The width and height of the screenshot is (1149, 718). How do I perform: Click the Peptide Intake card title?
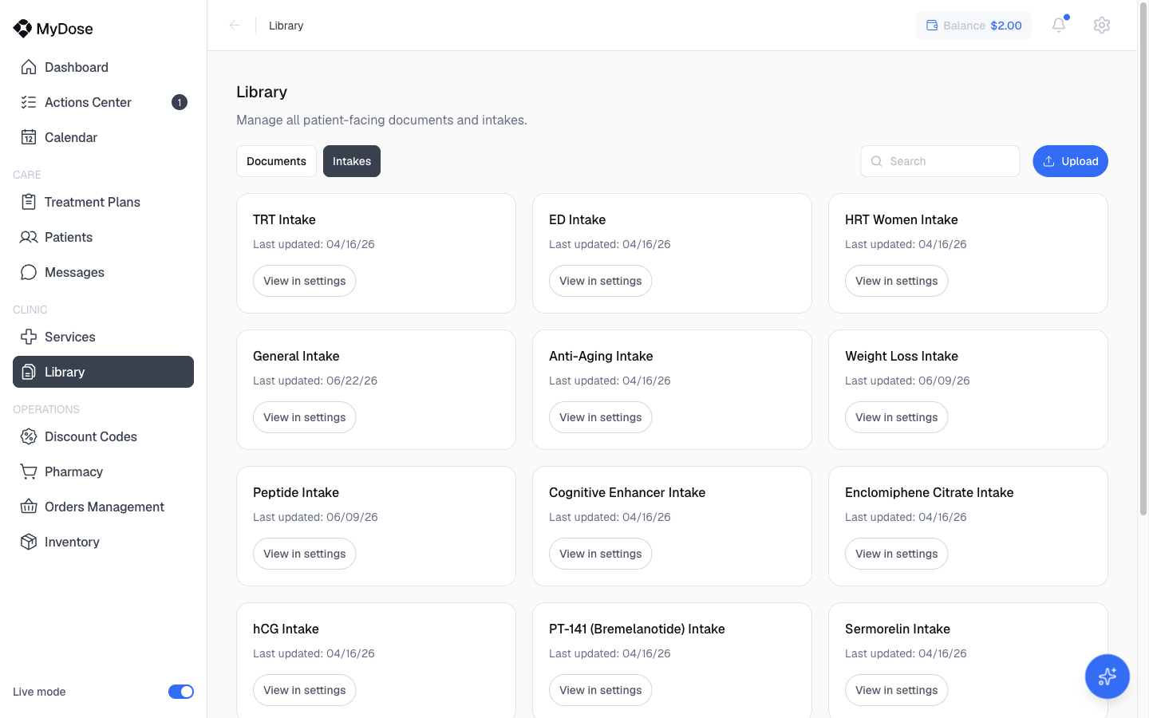tap(296, 492)
